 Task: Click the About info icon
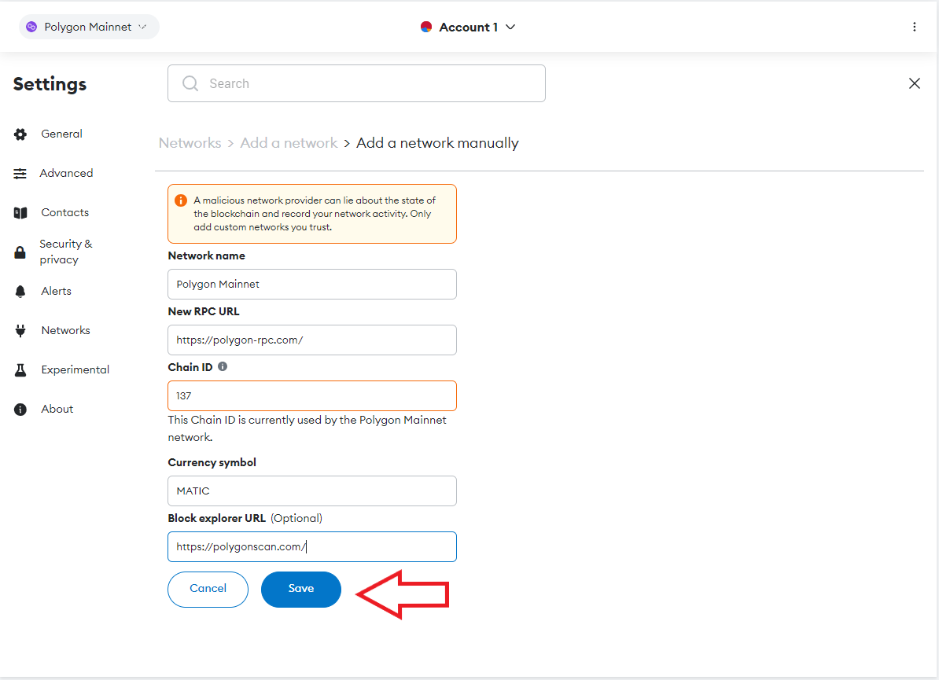(x=20, y=410)
